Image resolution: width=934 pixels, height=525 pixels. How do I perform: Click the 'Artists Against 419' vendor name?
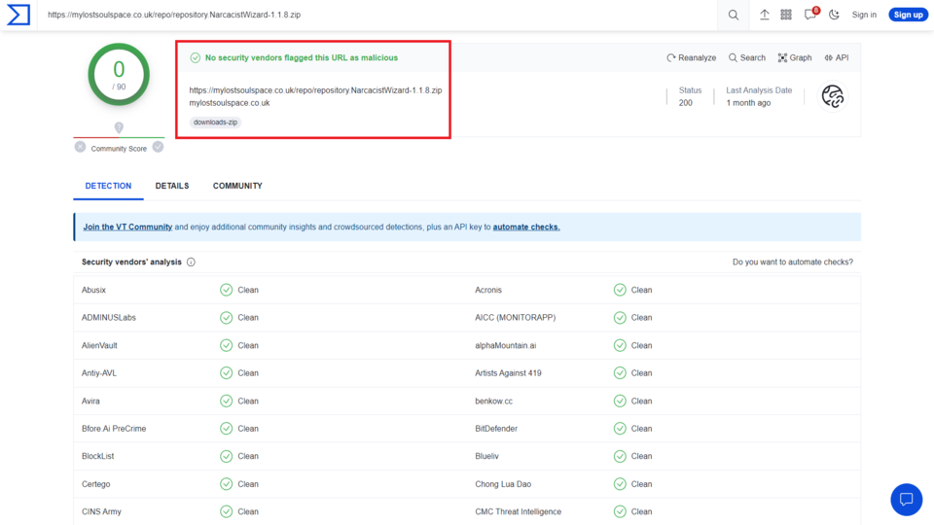pyautogui.click(x=508, y=372)
